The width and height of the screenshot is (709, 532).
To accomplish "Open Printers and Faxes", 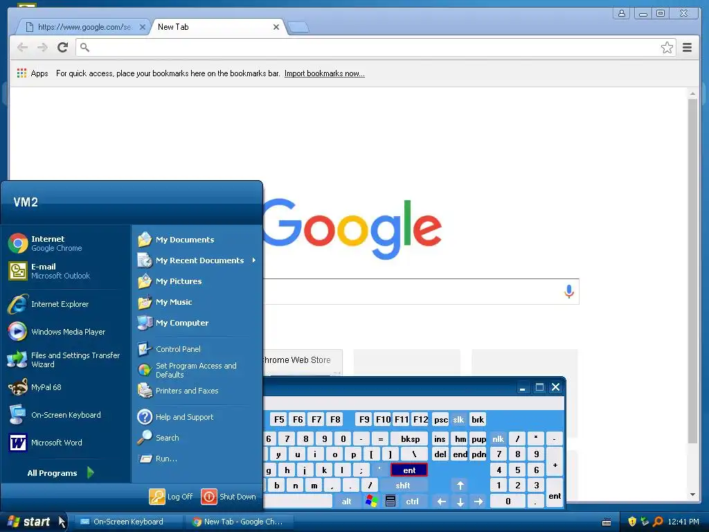I will (x=197, y=391).
